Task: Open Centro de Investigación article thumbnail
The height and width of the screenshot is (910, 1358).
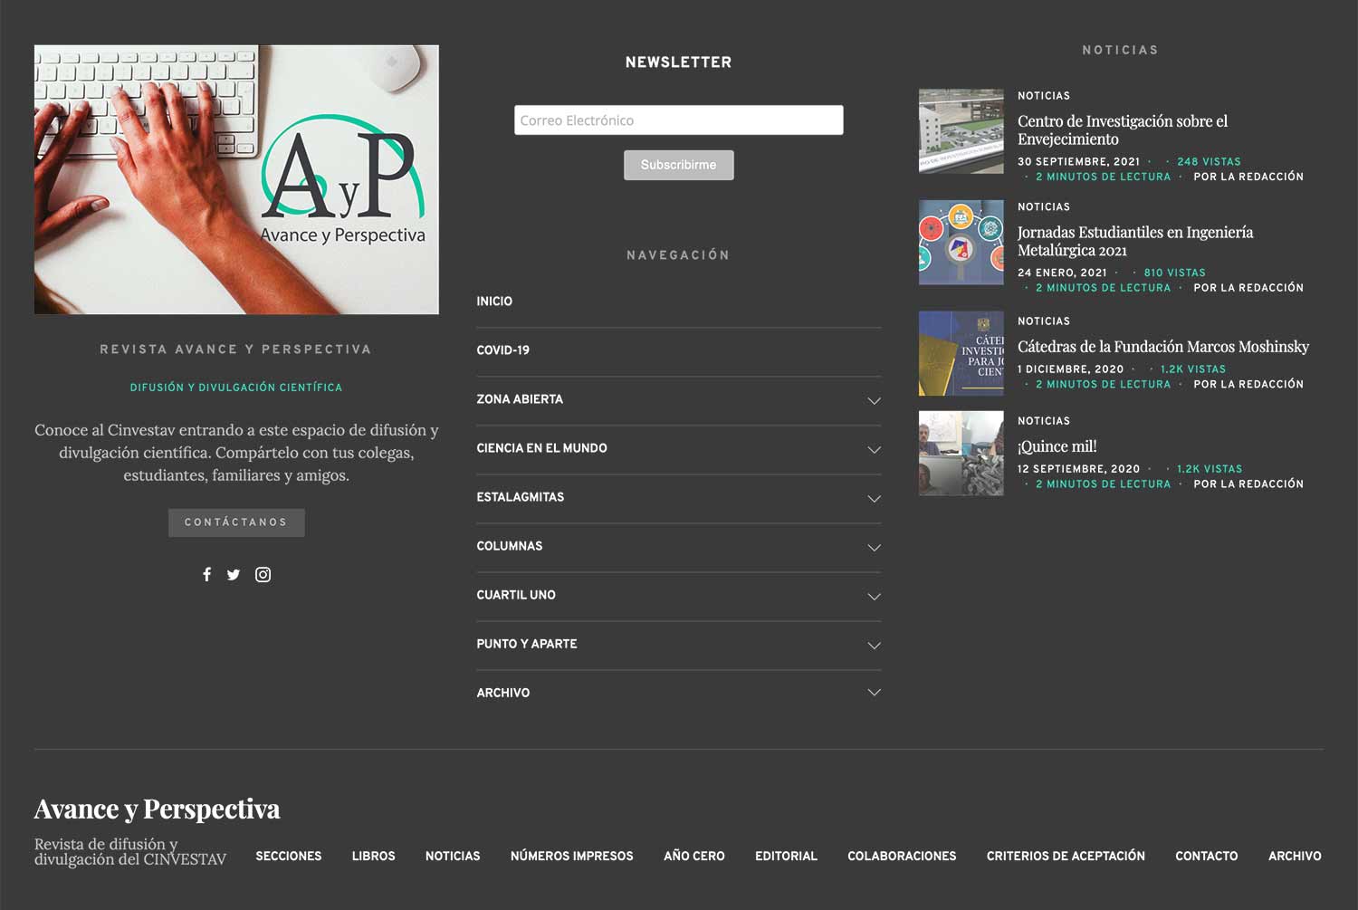Action: click(961, 131)
